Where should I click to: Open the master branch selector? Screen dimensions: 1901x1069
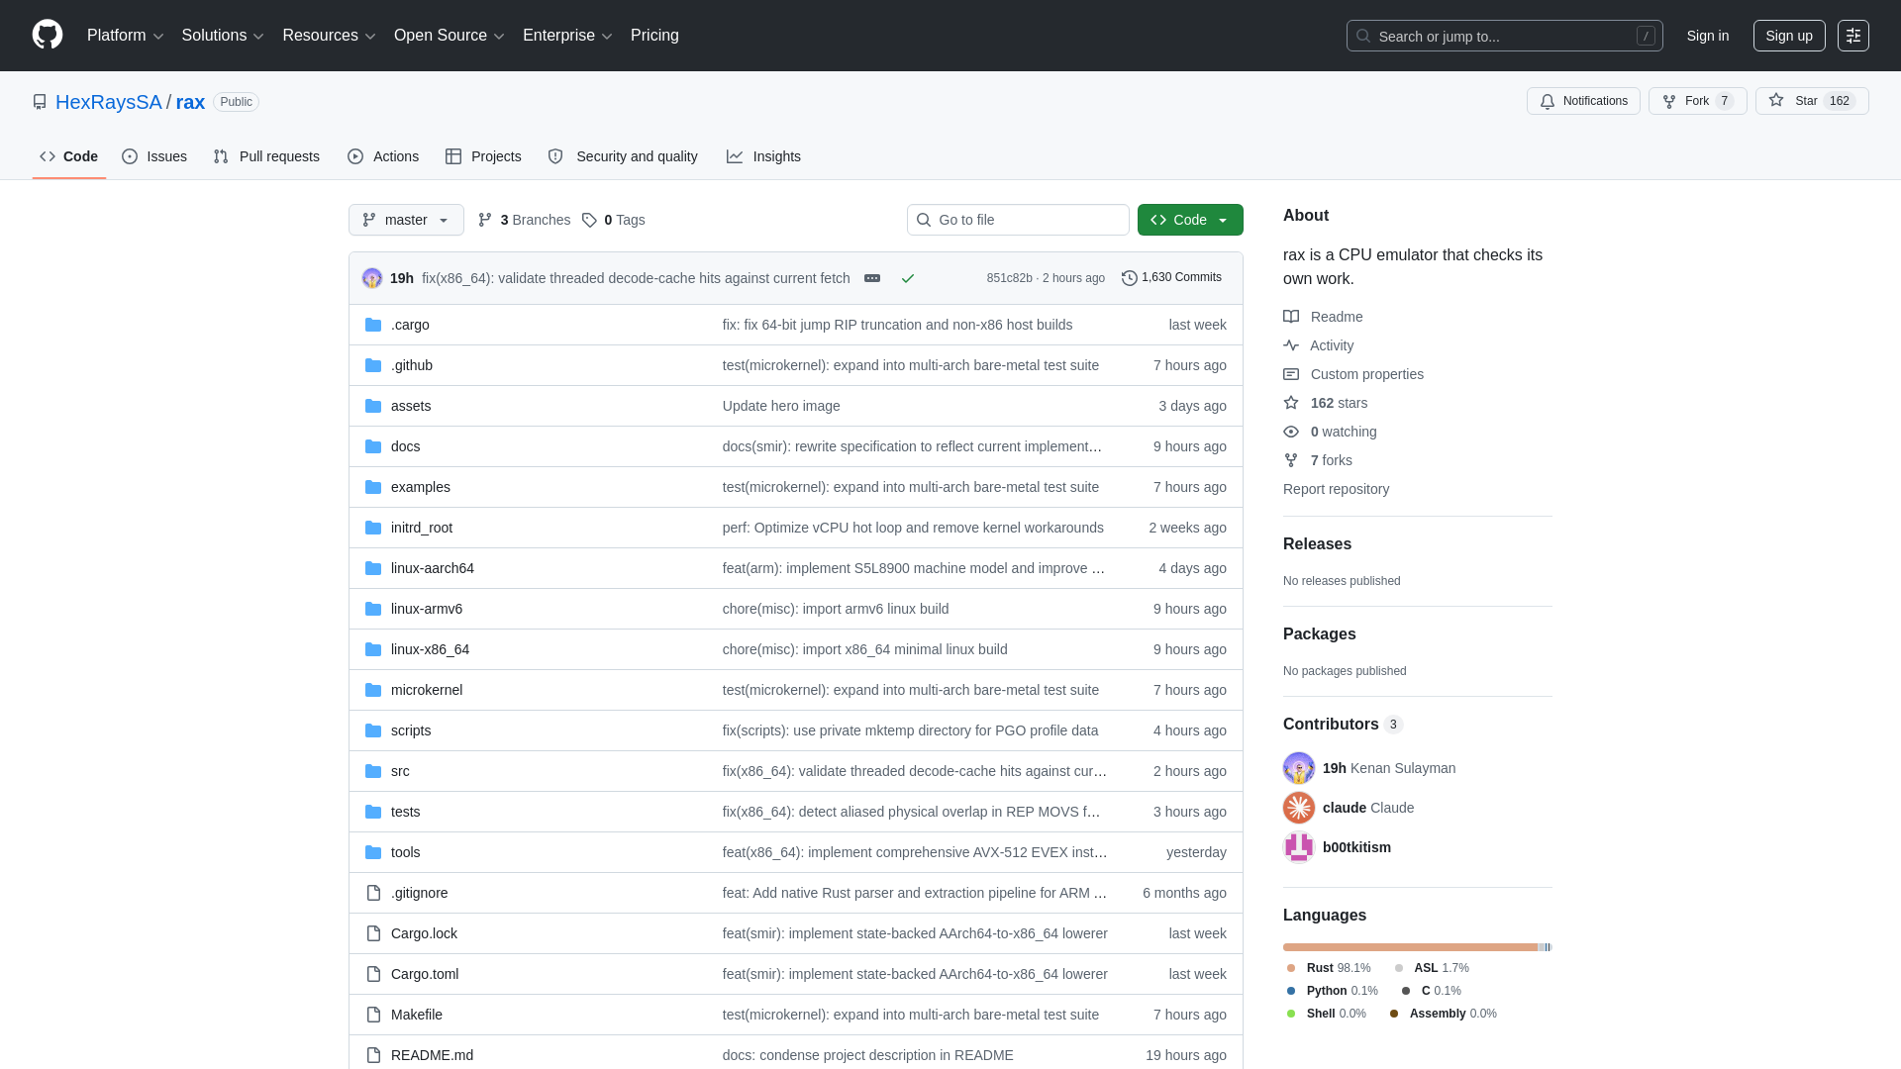[406, 220]
